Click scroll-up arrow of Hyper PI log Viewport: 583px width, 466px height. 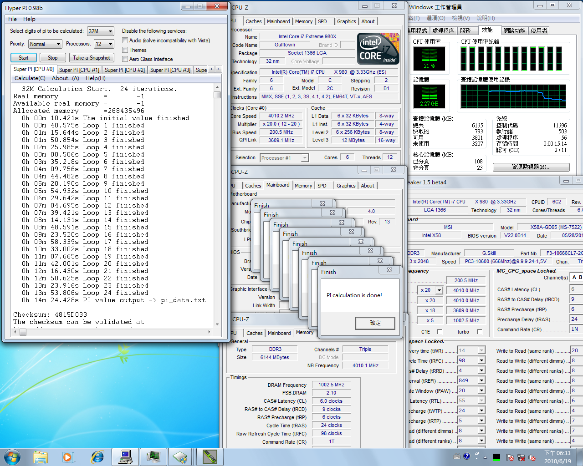(x=217, y=87)
